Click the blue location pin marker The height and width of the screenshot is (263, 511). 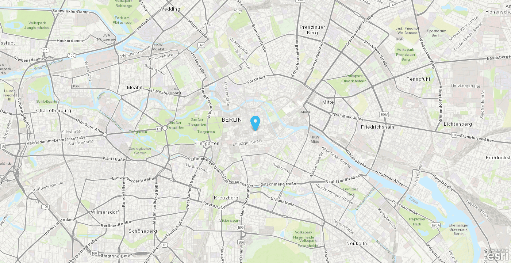coord(255,123)
